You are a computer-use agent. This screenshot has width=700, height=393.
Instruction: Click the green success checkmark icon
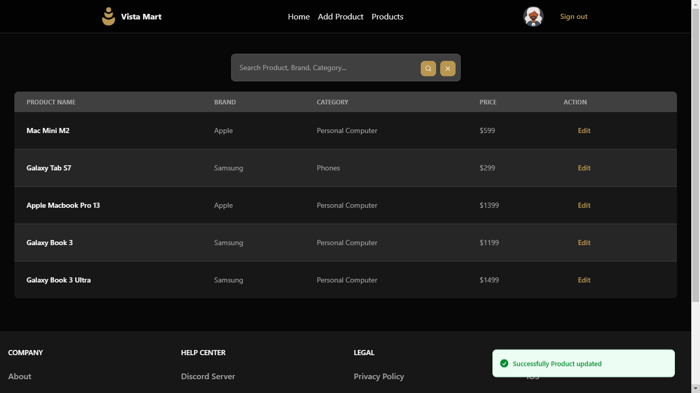coord(504,363)
